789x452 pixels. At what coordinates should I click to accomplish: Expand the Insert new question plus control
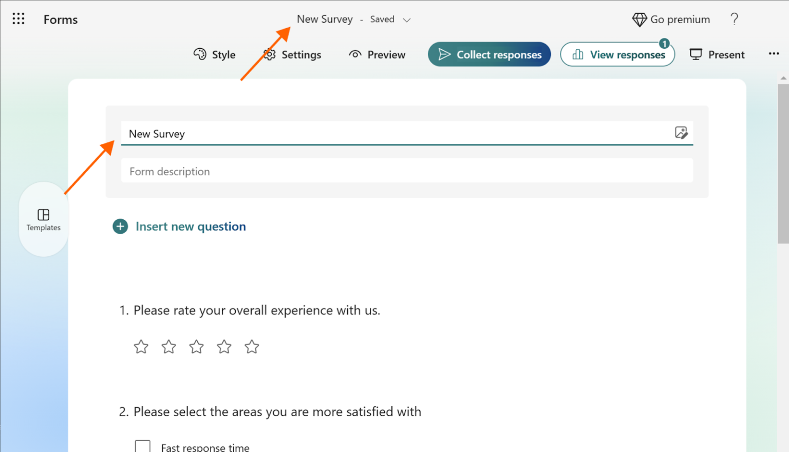(120, 226)
